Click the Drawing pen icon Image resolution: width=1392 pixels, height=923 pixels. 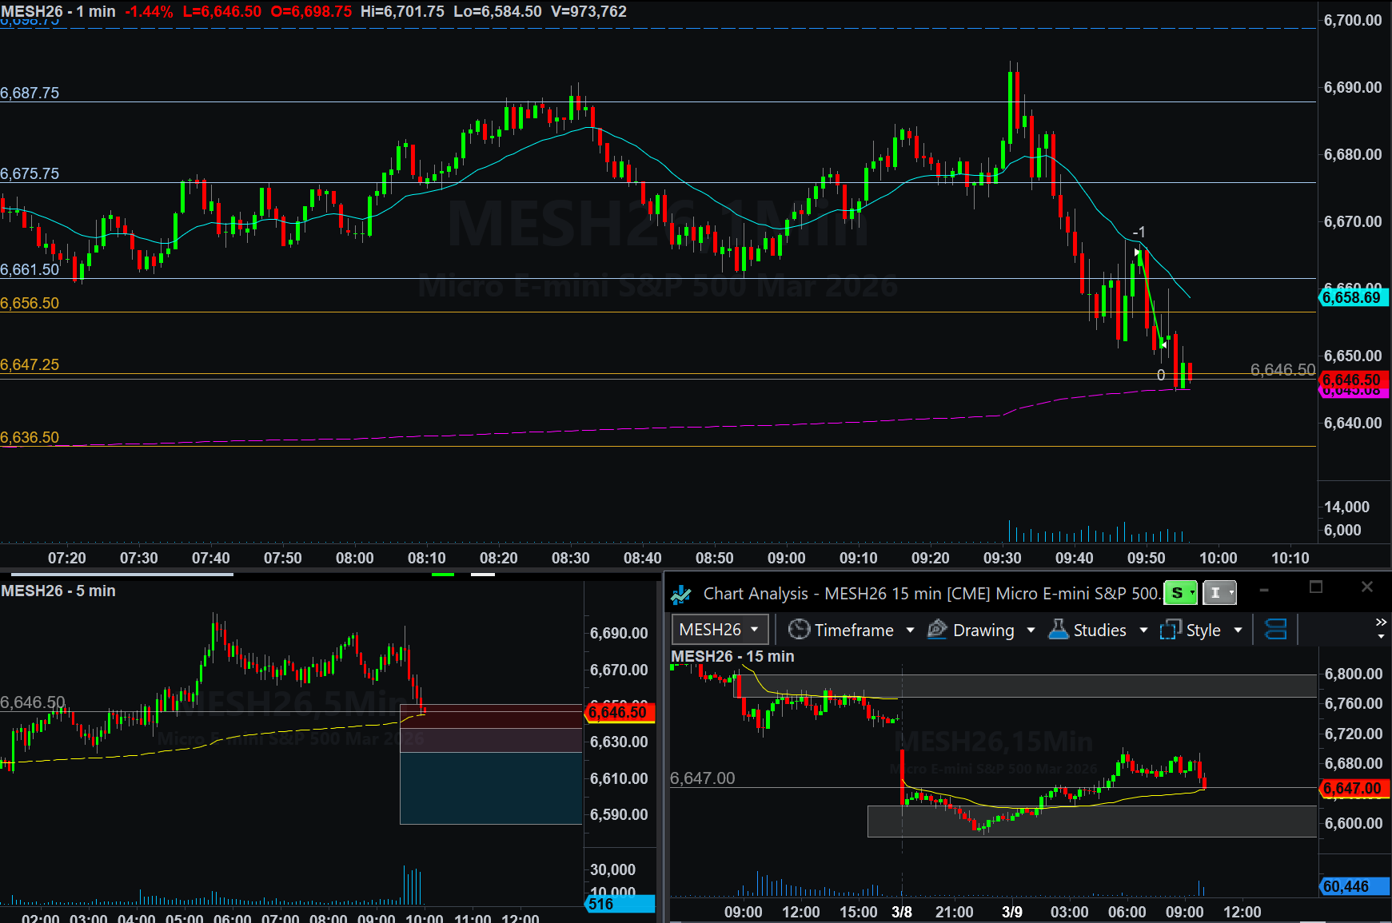[x=937, y=630]
